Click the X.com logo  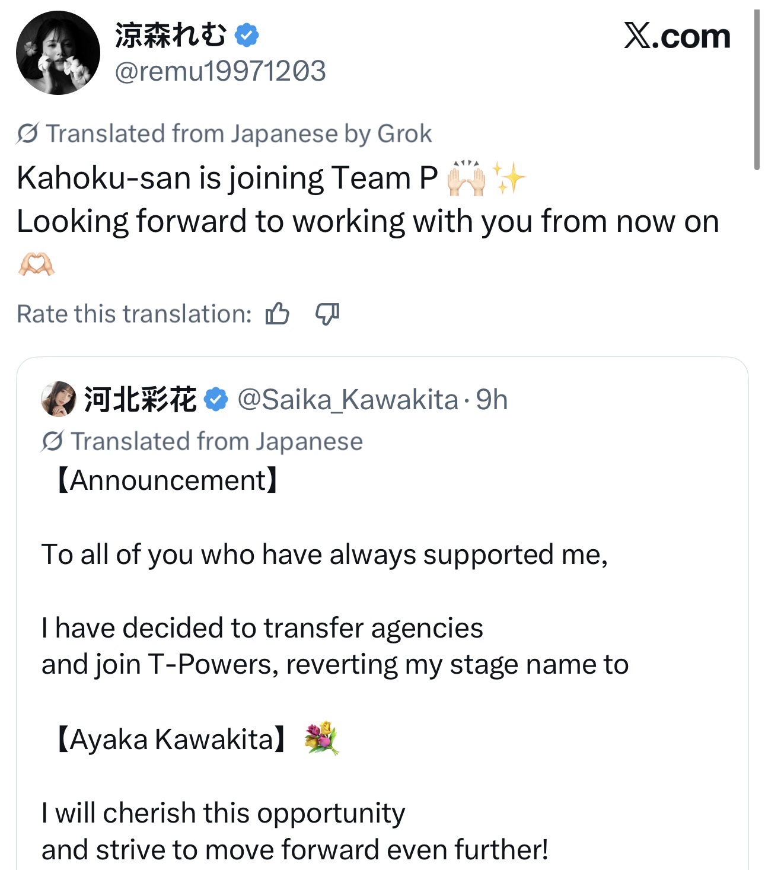tap(677, 37)
